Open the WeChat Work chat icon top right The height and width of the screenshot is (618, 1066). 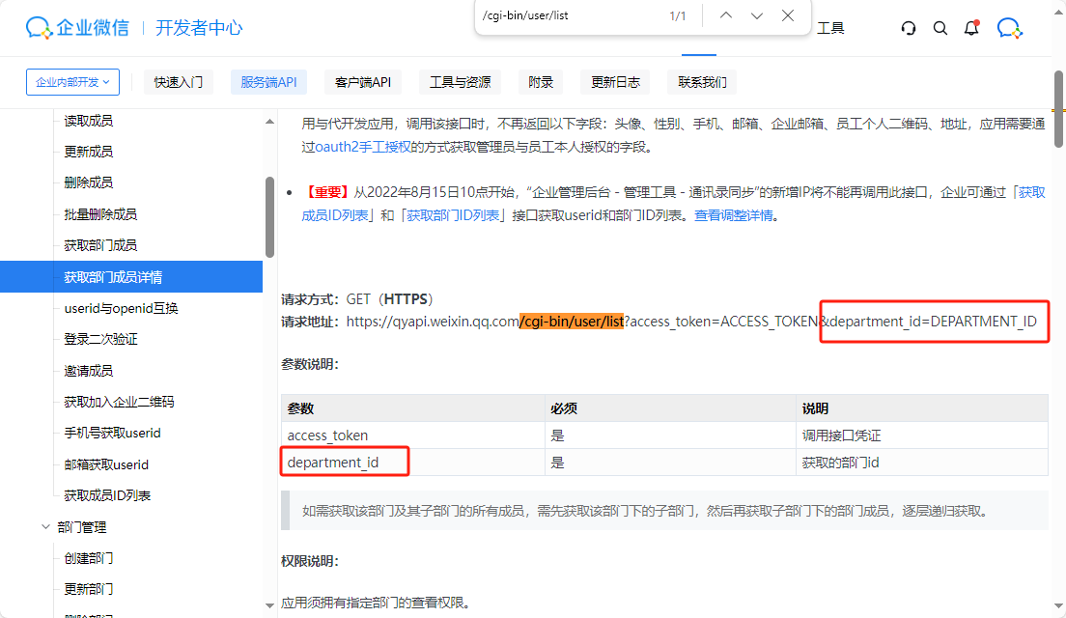pos(1009,28)
